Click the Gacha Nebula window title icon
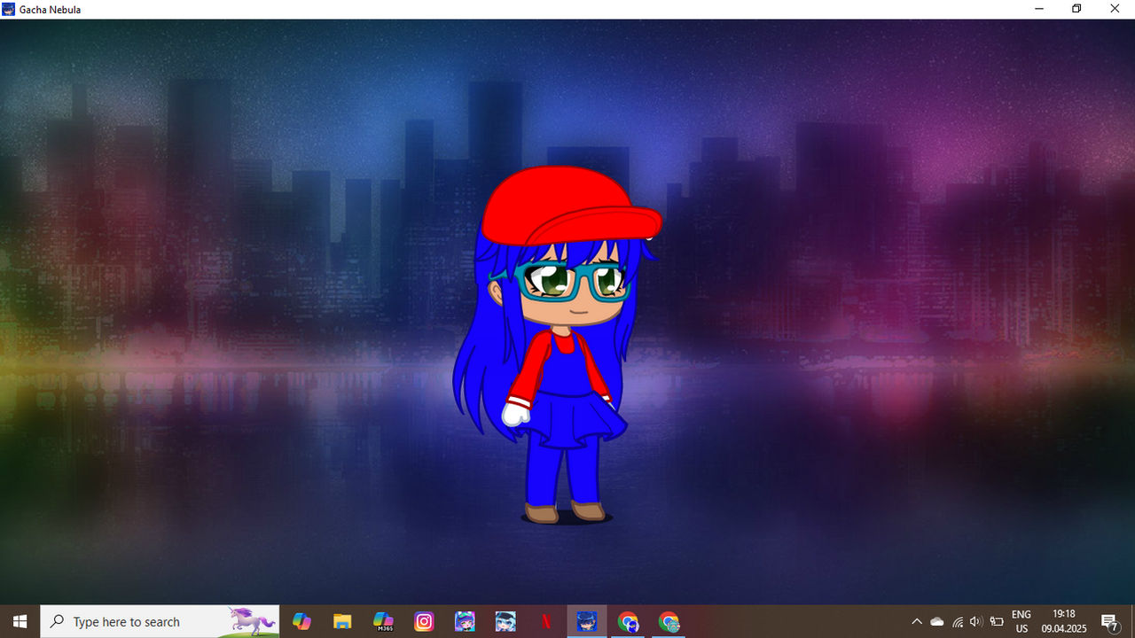This screenshot has width=1135, height=638. [9, 9]
